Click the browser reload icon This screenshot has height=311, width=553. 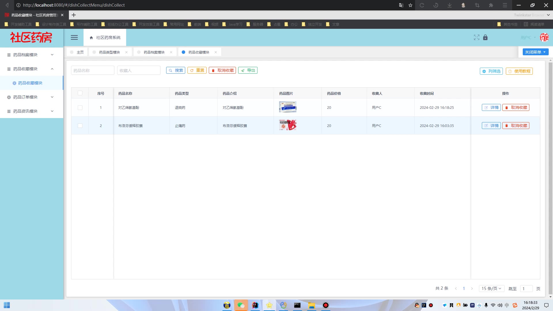[x=422, y=5]
